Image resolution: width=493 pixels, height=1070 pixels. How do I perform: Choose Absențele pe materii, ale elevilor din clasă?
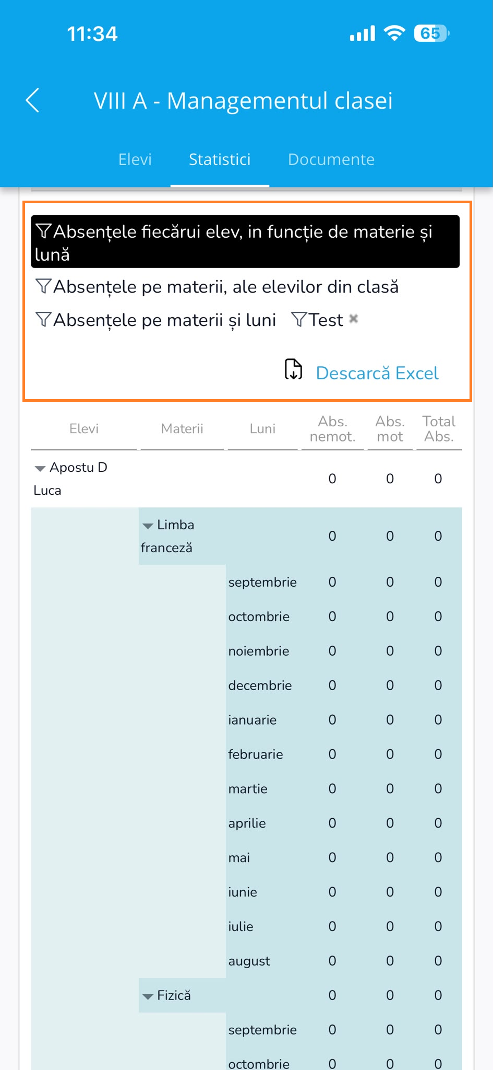[226, 287]
